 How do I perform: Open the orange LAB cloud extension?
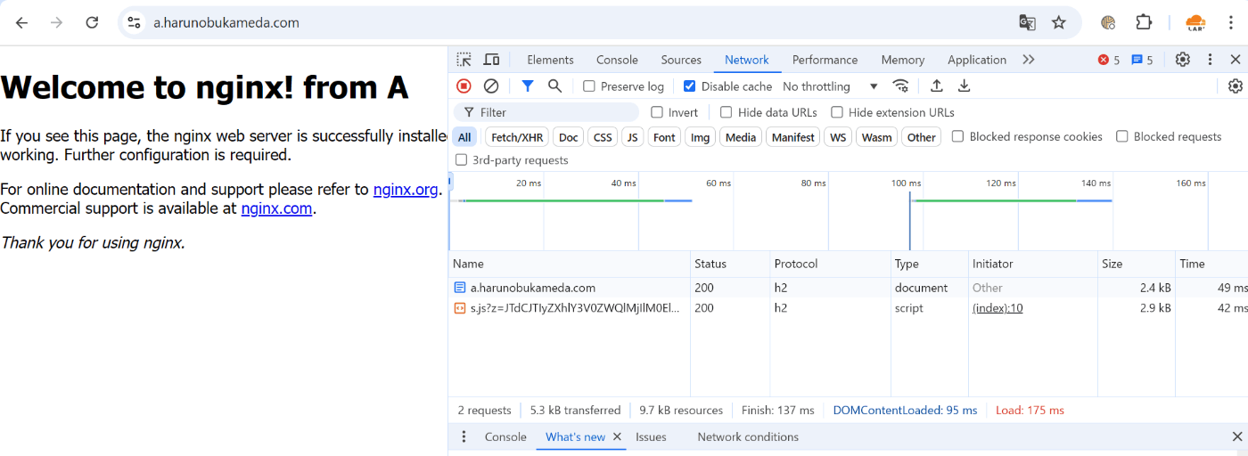coord(1195,22)
